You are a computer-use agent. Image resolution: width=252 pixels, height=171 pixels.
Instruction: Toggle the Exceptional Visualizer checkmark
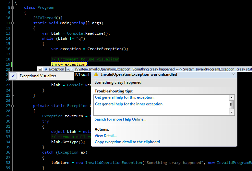13,76
